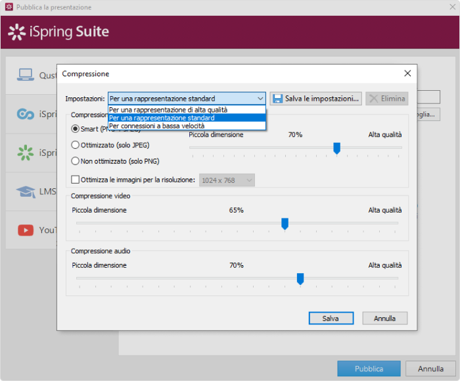Click Piccola dimensione label of image compression
Screen dimensions: 460x381
coord(216,135)
